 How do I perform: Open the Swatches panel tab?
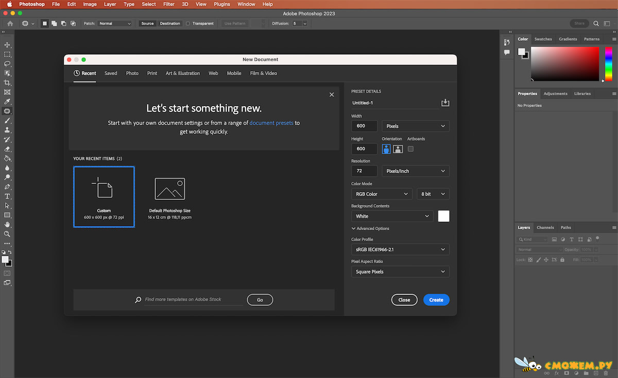543,39
